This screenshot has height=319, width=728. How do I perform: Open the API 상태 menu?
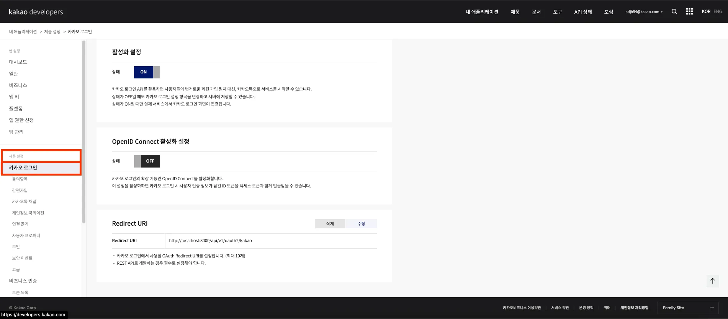[583, 12]
